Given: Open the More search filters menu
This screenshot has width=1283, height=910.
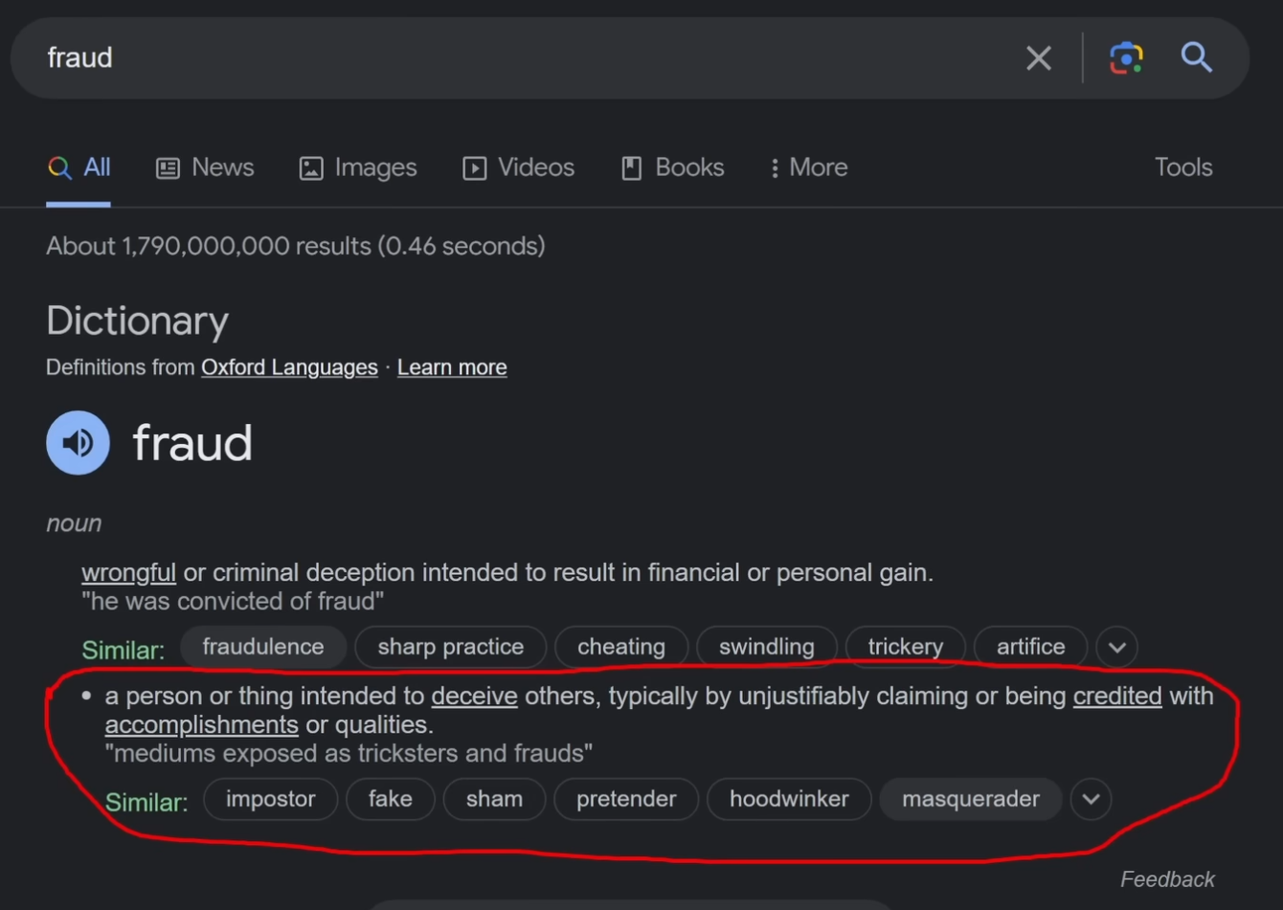Looking at the screenshot, I should [x=809, y=168].
